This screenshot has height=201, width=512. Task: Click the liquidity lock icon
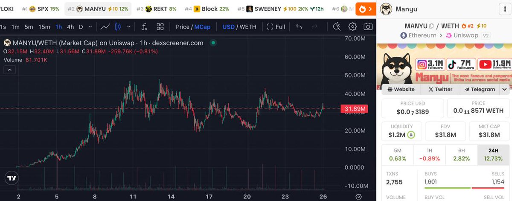pyautogui.click(x=411, y=135)
